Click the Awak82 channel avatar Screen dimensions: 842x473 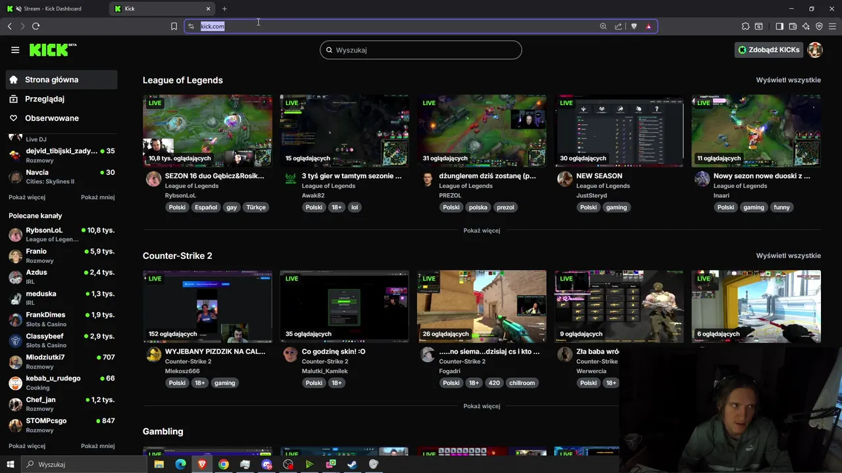tap(290, 179)
